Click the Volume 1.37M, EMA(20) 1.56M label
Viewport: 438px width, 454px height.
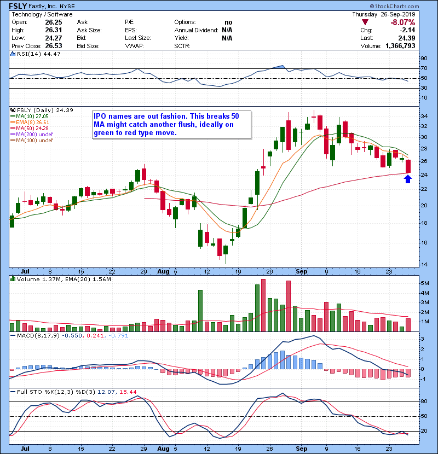click(x=64, y=280)
